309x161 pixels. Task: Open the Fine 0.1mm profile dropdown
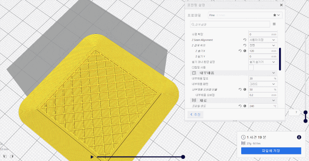tap(245, 15)
